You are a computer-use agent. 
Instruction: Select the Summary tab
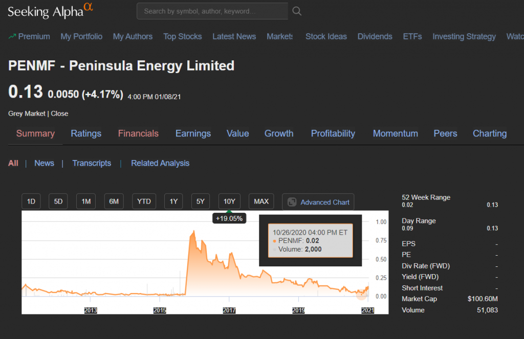tap(35, 133)
